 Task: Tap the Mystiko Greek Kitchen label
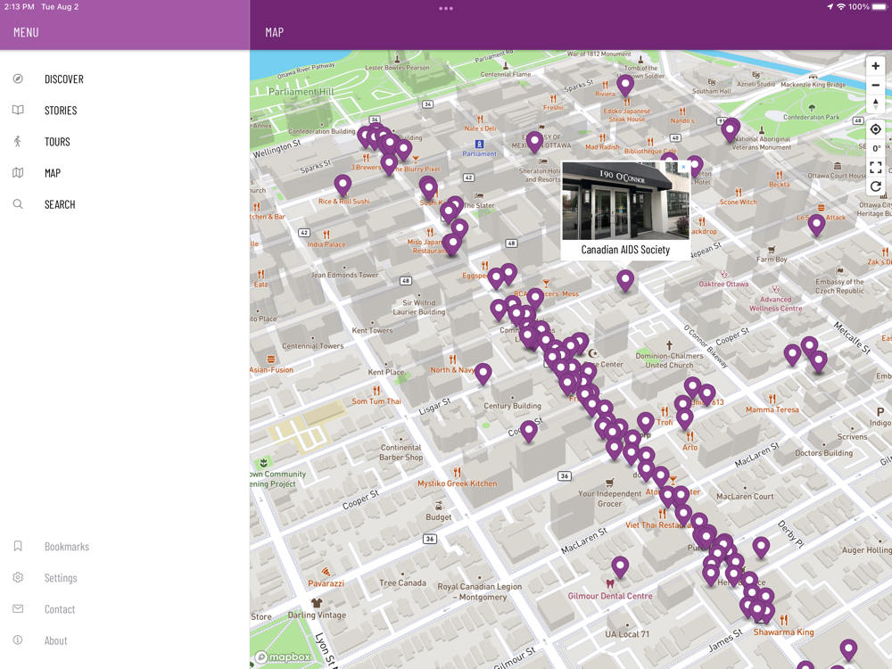tap(458, 483)
